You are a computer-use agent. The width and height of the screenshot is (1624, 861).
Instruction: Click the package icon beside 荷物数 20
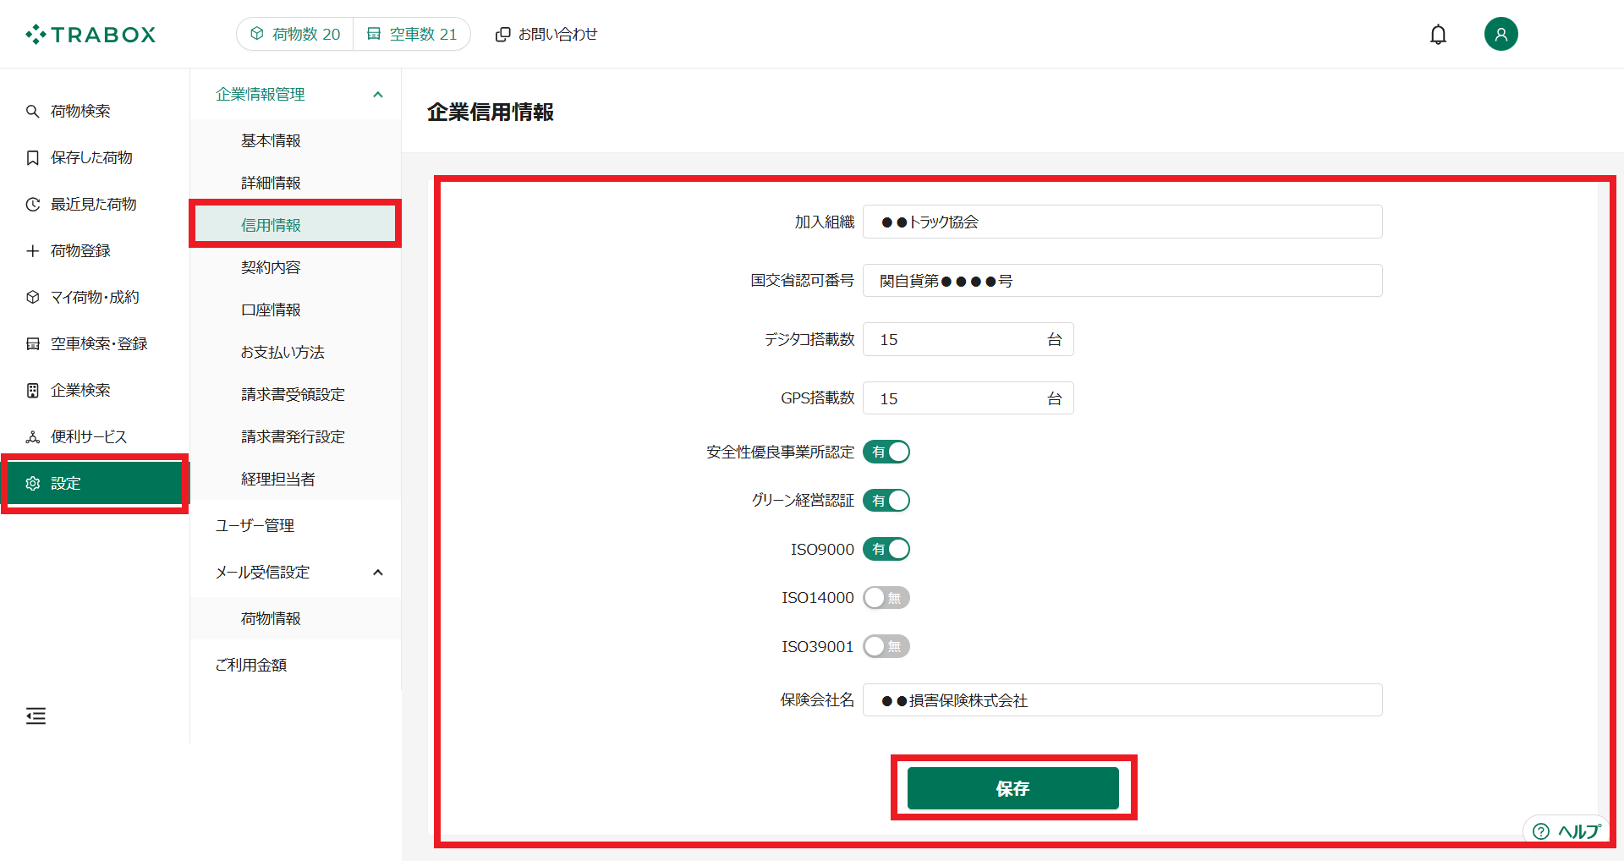[257, 34]
